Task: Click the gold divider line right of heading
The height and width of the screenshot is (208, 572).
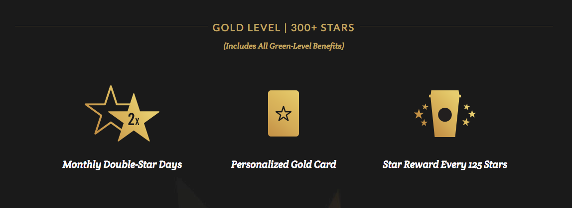Action: [456, 26]
